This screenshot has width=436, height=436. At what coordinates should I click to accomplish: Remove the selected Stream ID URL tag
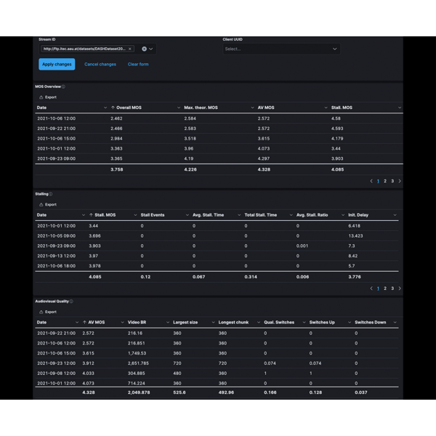pos(130,49)
